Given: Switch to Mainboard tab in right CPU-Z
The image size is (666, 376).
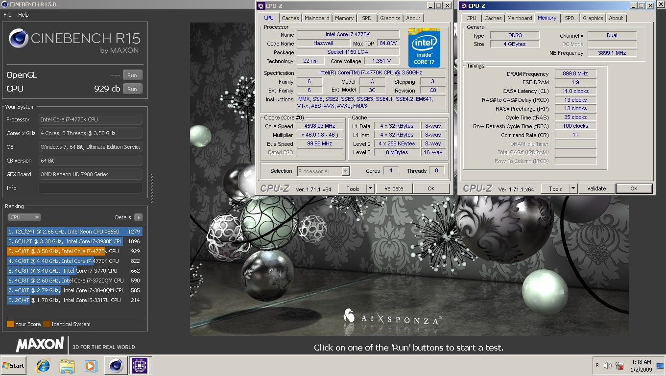Looking at the screenshot, I should (520, 18).
